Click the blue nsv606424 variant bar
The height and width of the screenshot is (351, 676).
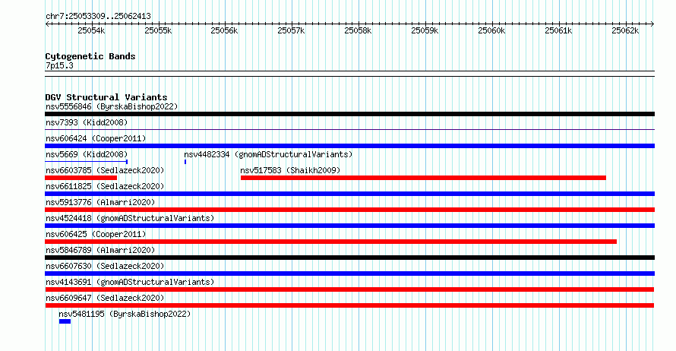[349, 146]
